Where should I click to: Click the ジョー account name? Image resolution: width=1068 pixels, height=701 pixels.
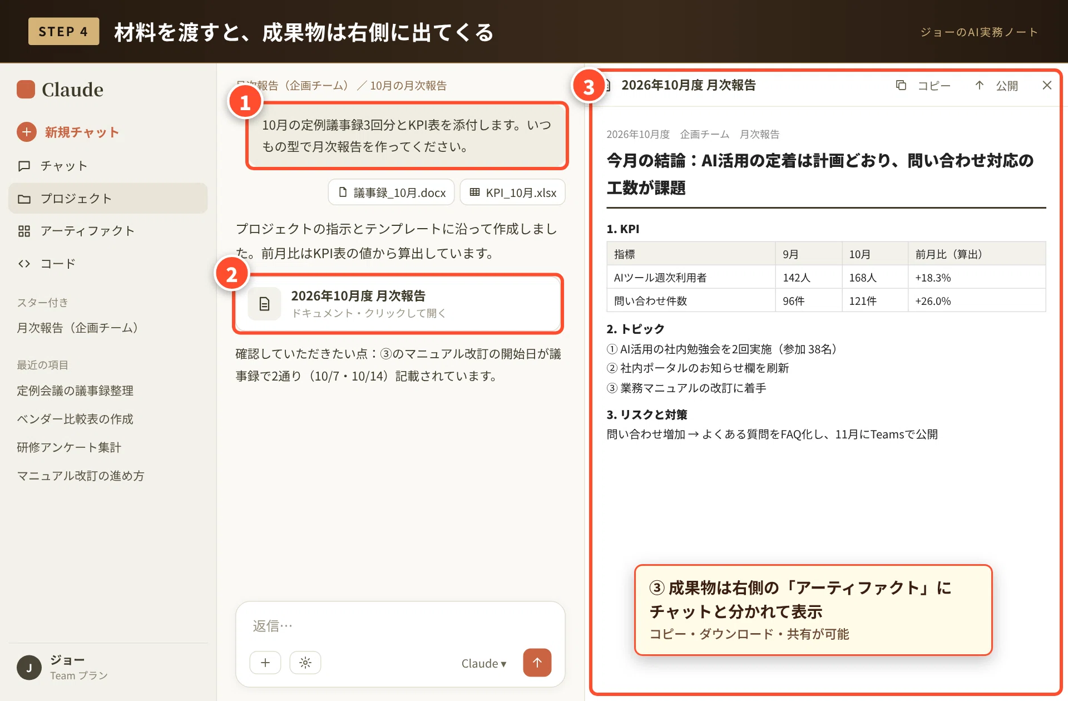[x=67, y=660]
